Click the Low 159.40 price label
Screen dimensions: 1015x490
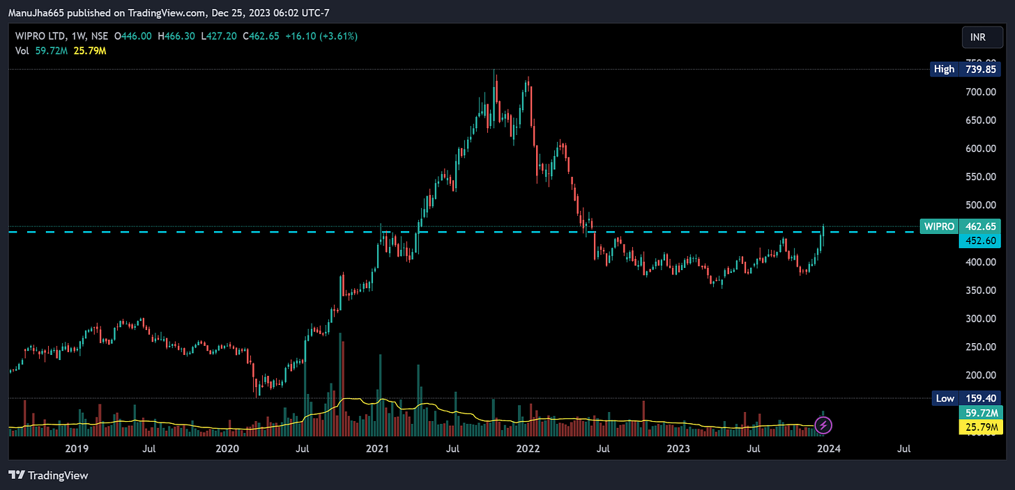pos(966,398)
